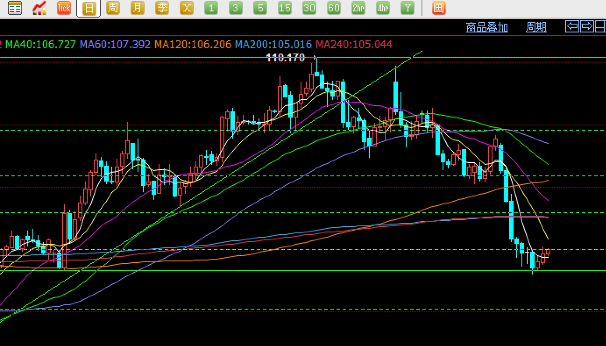Click the MA40:106.727 indicator label

coord(40,44)
